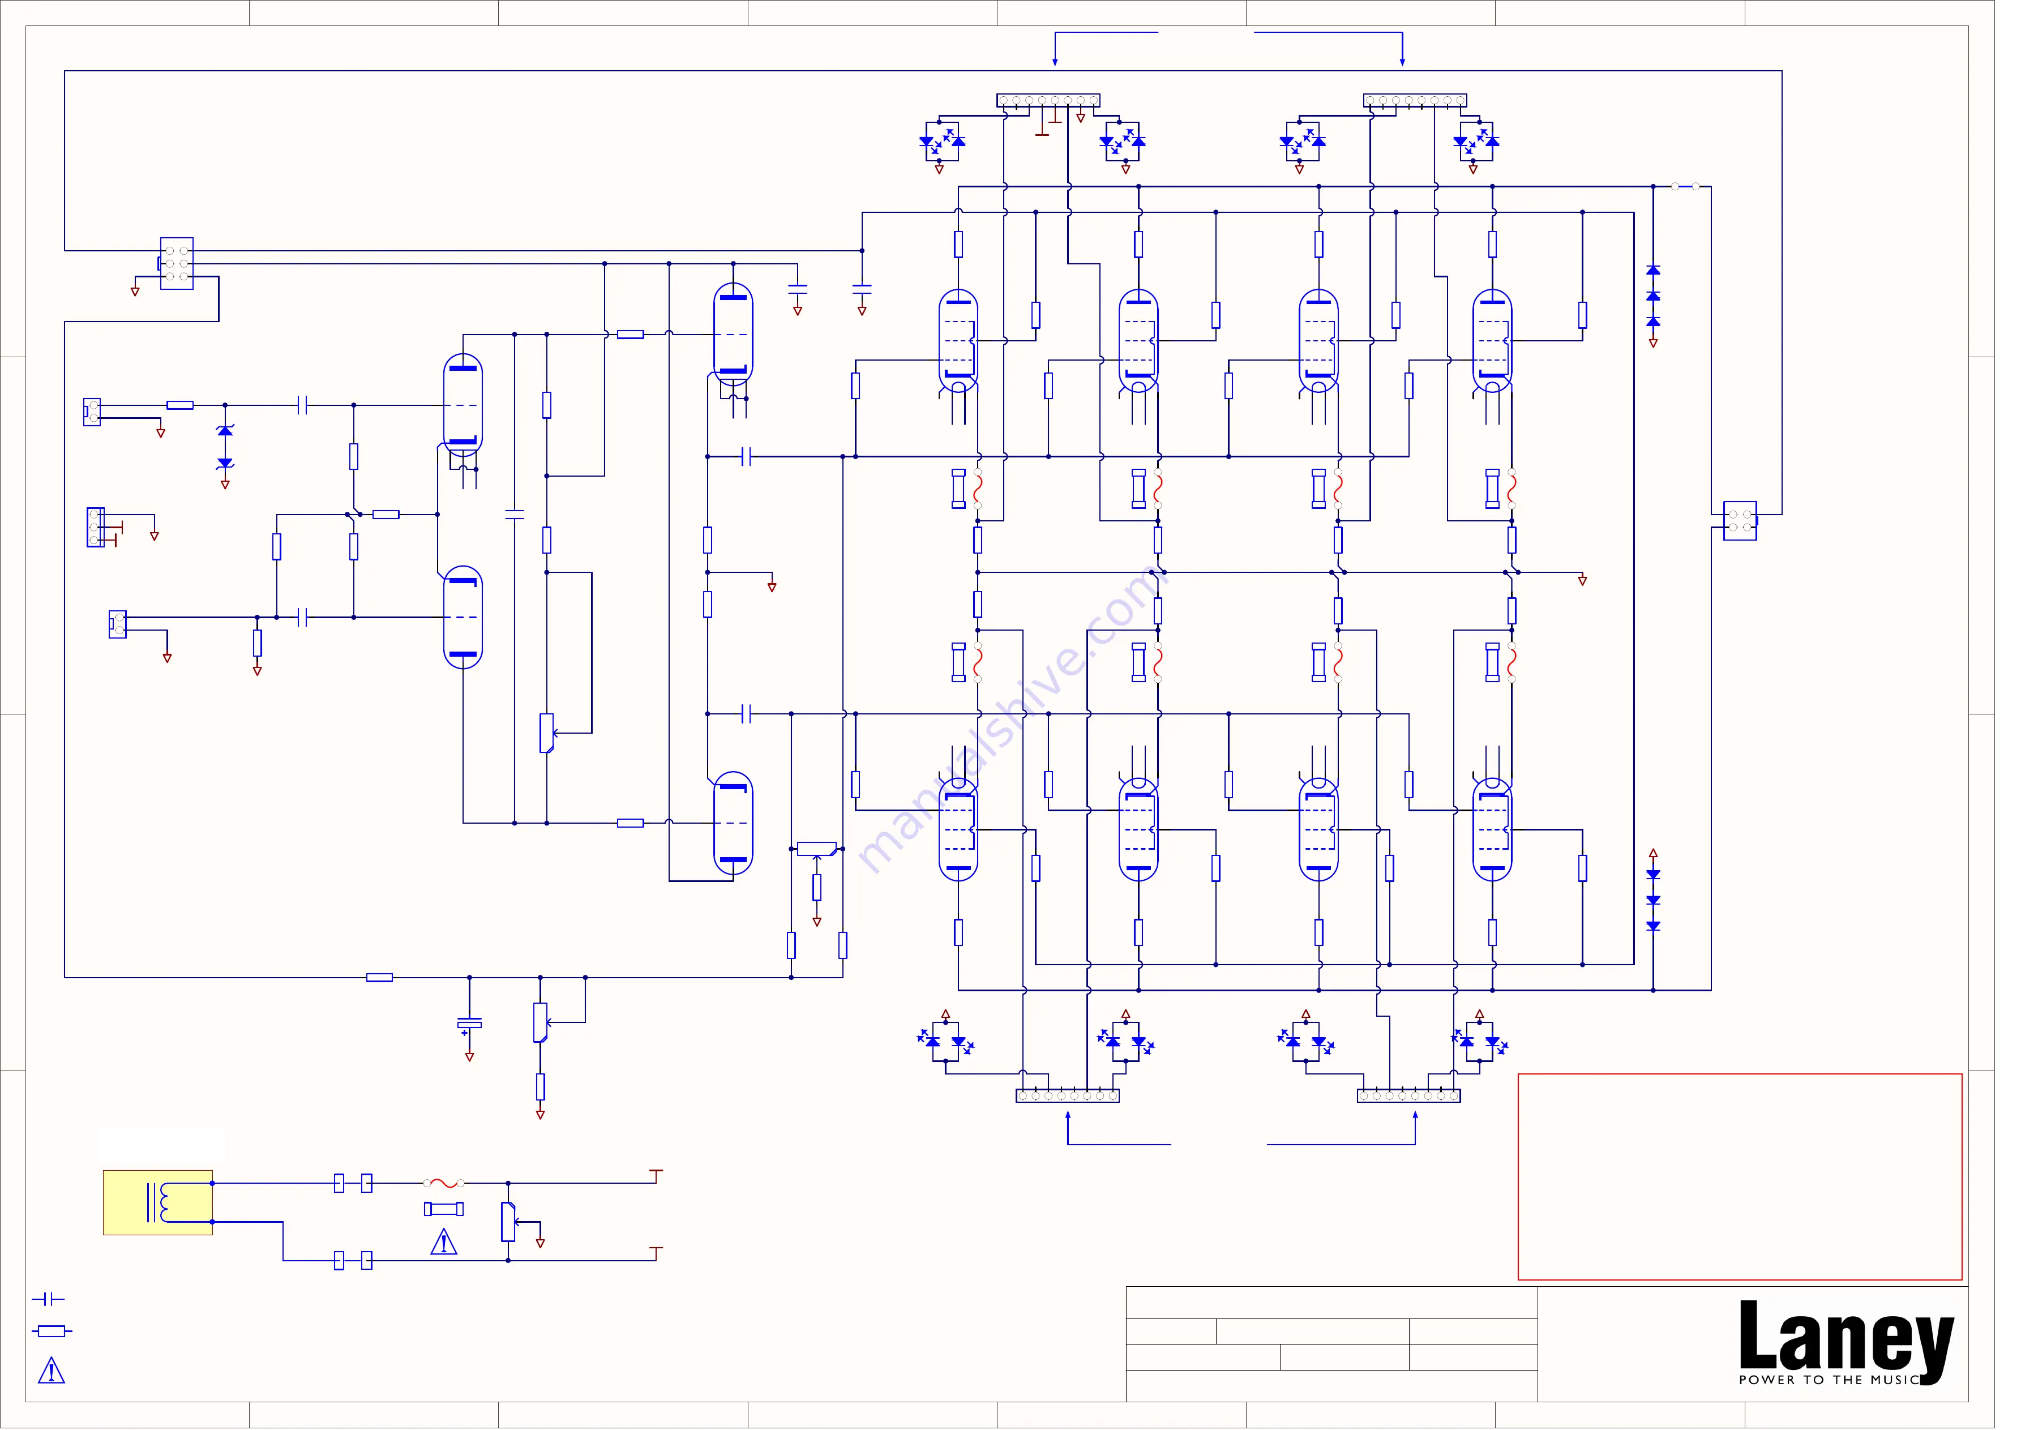Click the bottom-left eight-pin header
Viewport: 2021px width, 1430px height.
(x=1067, y=1095)
